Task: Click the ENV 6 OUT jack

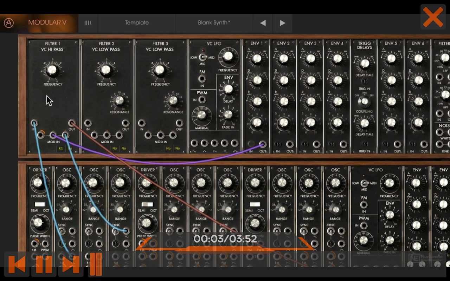Action: [424, 144]
